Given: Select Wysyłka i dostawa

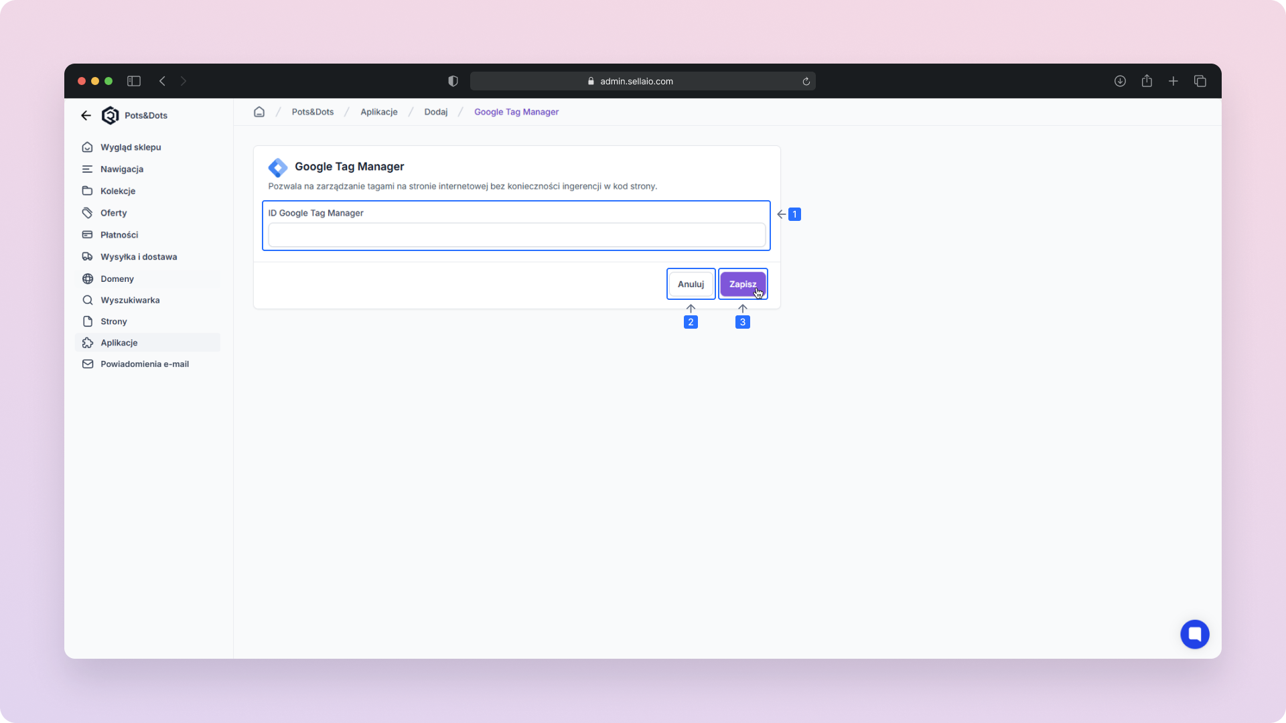Looking at the screenshot, I should [139, 257].
